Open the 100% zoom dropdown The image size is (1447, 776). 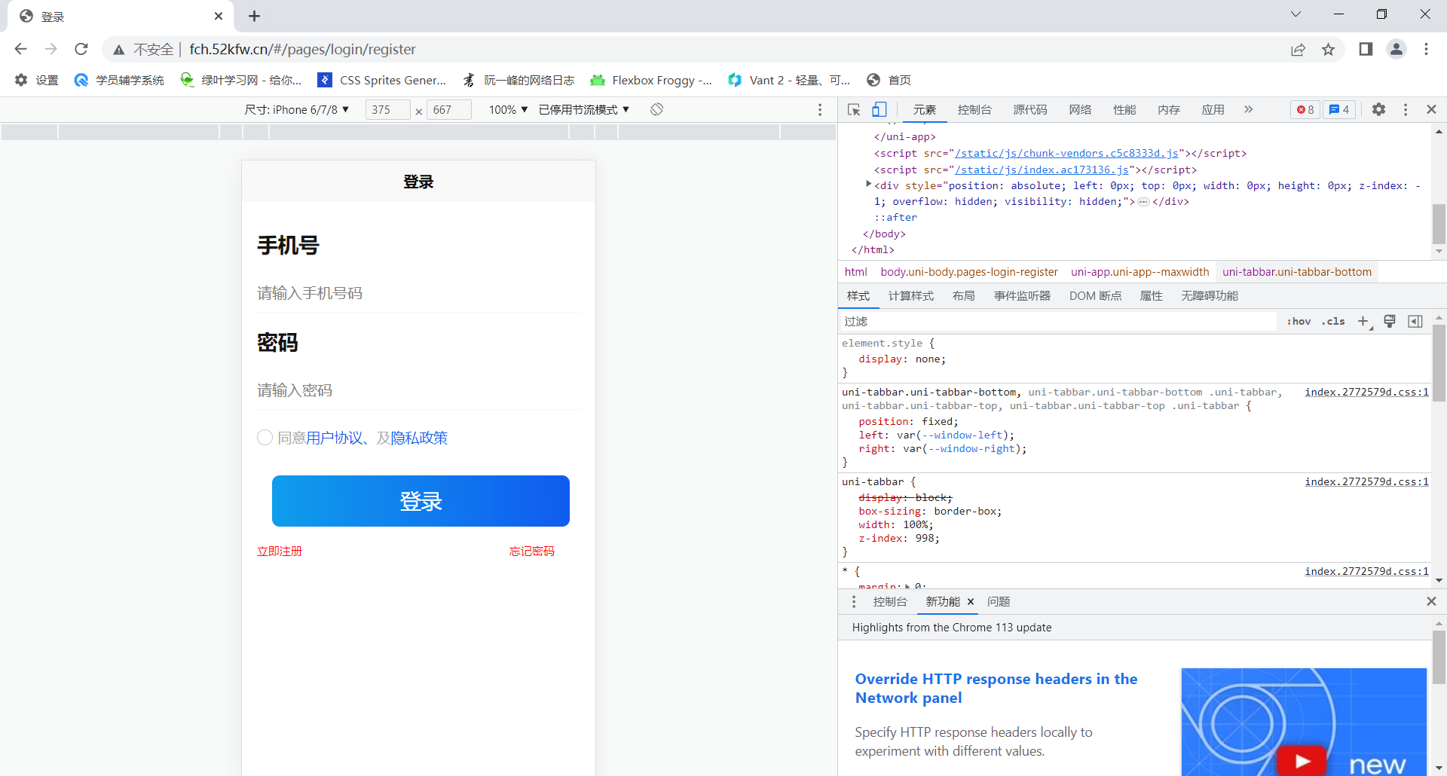(508, 110)
